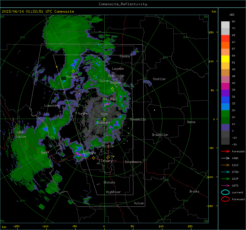Viewport: 246px width, 230px height.
Task: Click the Brooks map label
Action: pyautogui.click(x=194, y=191)
